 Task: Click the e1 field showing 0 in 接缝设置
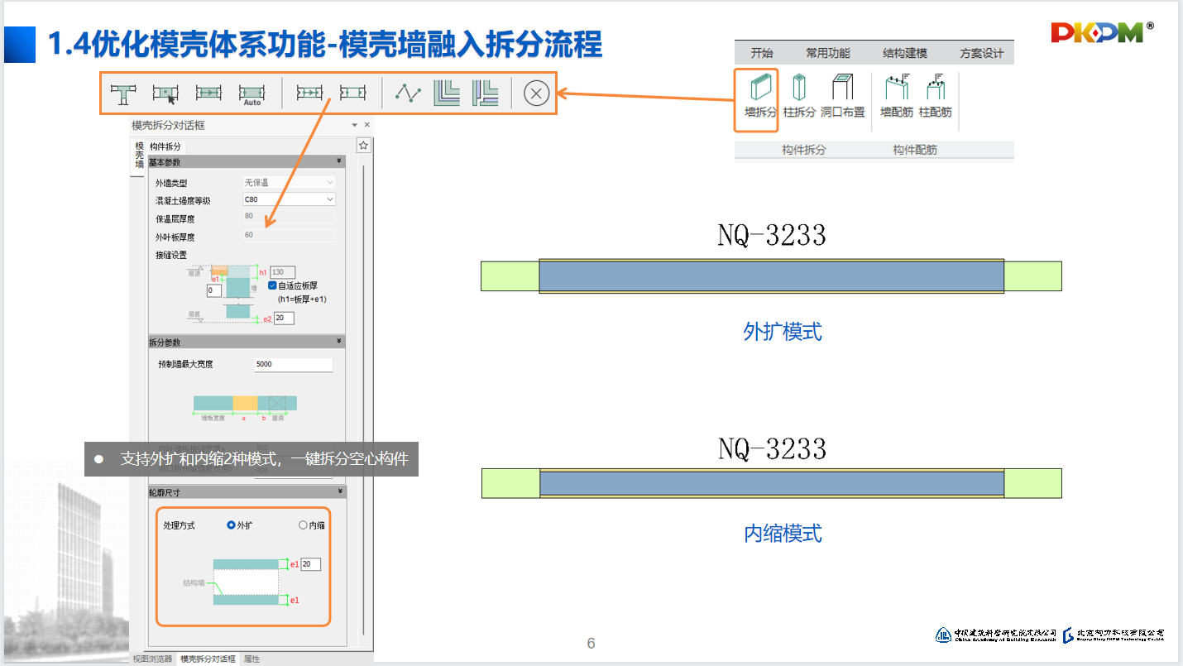214,291
